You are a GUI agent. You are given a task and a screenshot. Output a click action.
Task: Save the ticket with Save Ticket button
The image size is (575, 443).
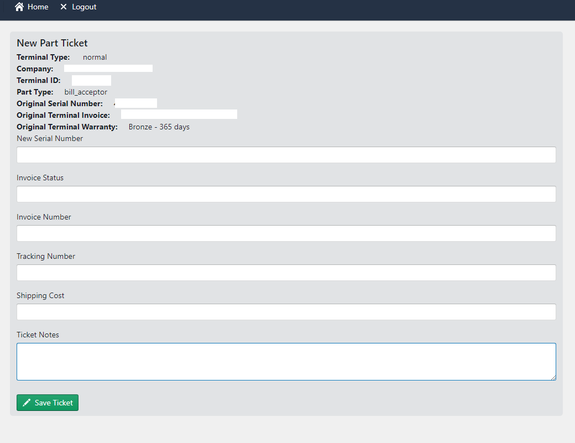coord(48,403)
